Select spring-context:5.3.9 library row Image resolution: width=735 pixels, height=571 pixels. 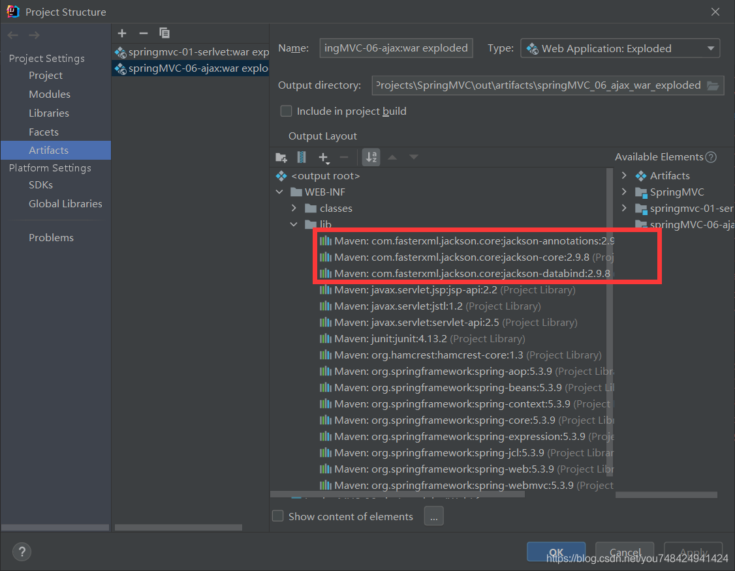tap(467, 404)
